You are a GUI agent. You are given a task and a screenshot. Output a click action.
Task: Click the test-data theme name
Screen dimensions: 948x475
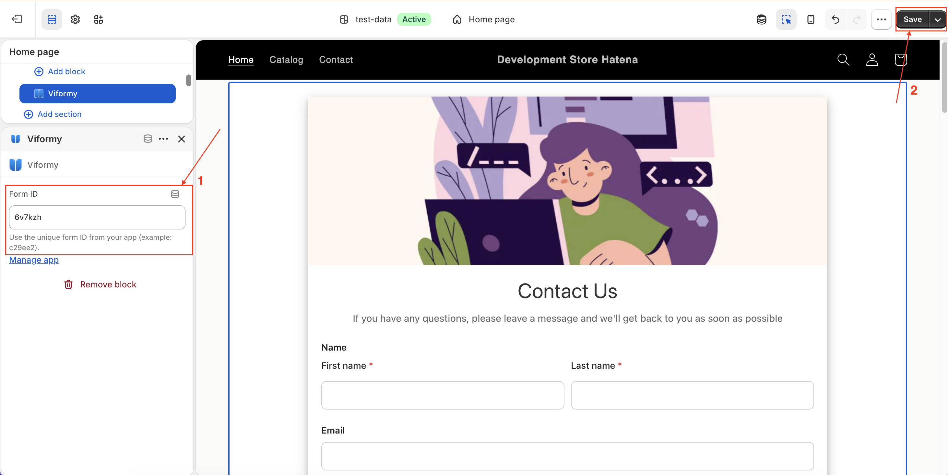tap(373, 19)
